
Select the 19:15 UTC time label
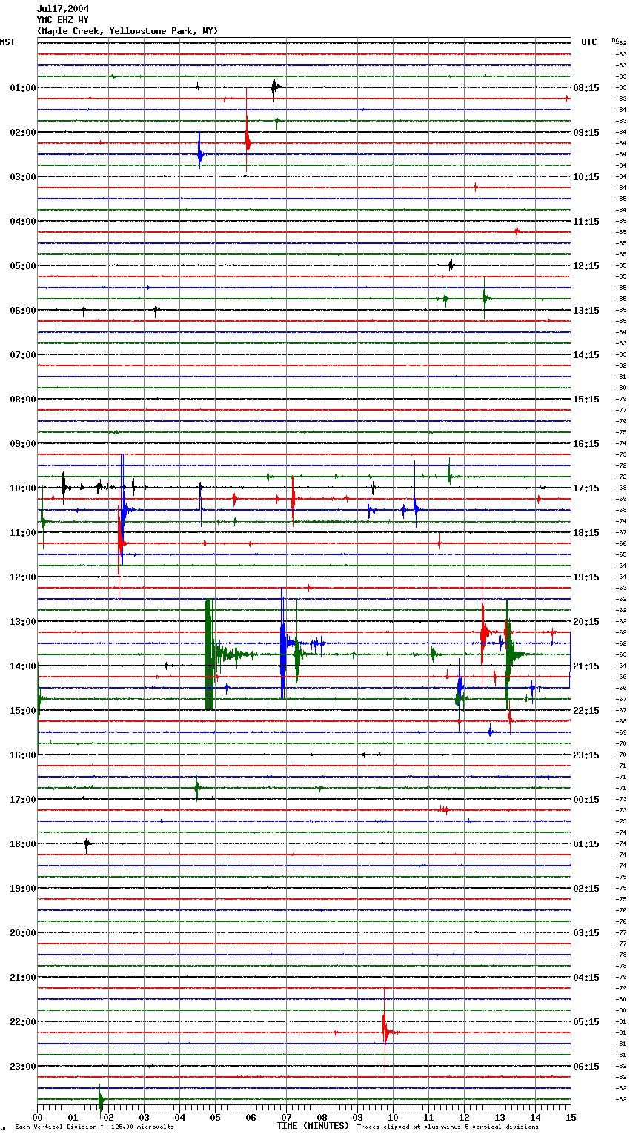click(586, 577)
